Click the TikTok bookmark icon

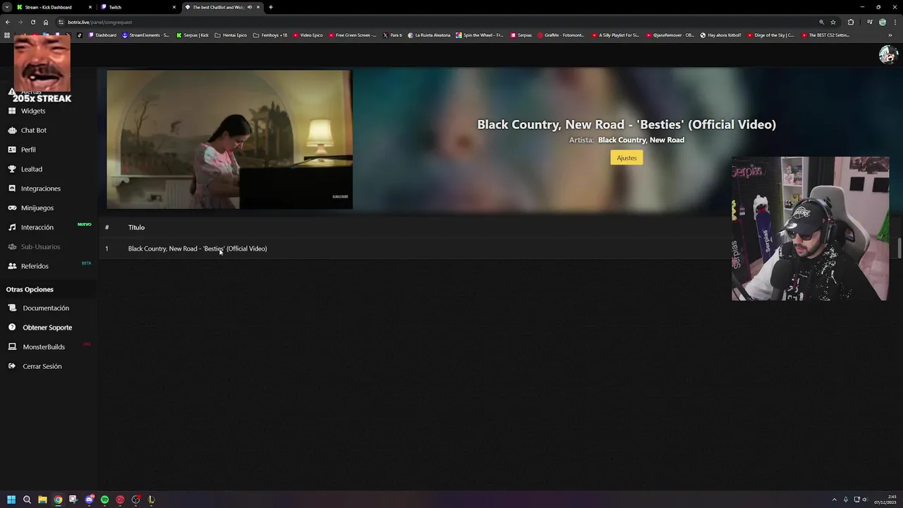tap(79, 35)
